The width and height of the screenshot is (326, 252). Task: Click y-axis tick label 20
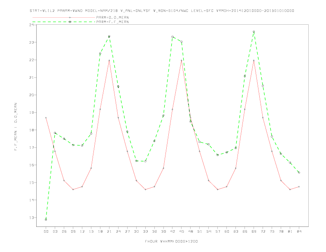32,95
